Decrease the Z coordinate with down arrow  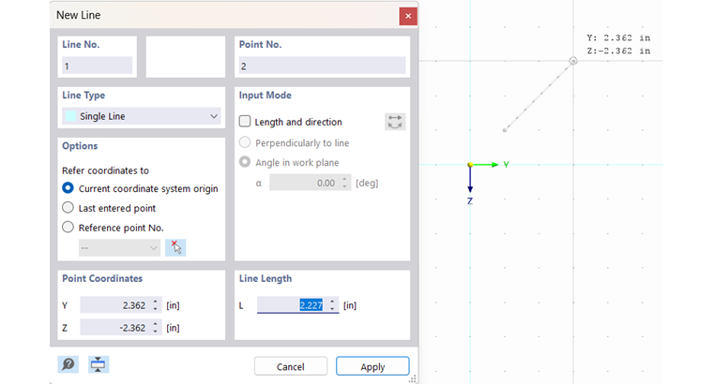click(x=155, y=332)
